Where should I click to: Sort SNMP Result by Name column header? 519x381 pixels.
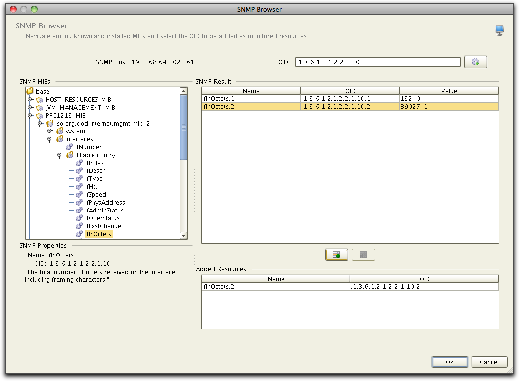(251, 91)
